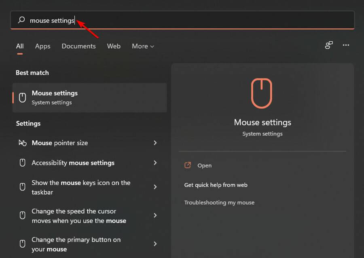
Task: Click Get quick help from web
Action: click(216, 185)
